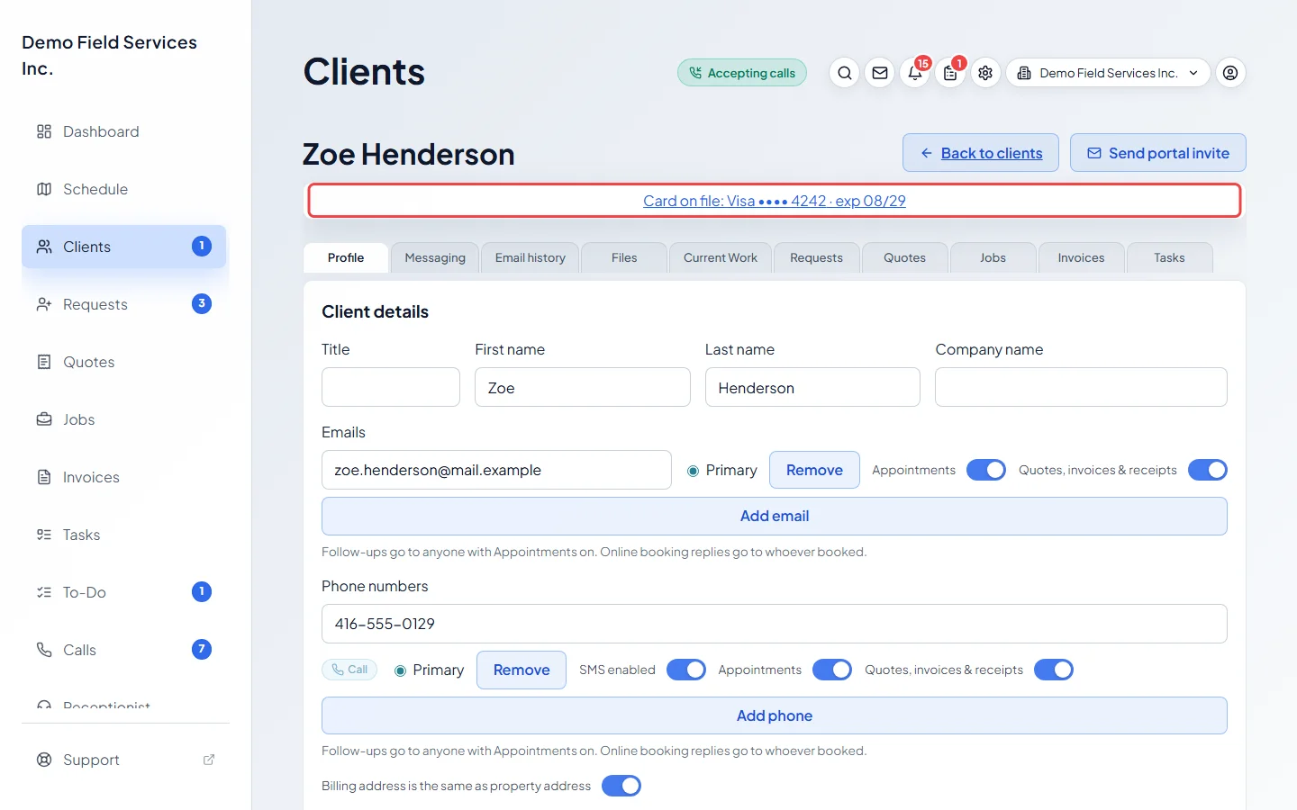Open the user account avatar icon
This screenshot has height=810, width=1297.
coord(1230,73)
